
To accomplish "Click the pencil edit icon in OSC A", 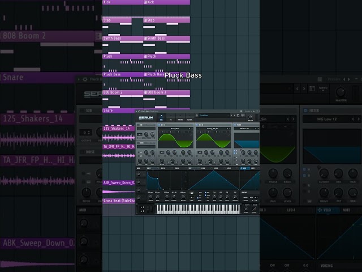I will pos(191,134).
